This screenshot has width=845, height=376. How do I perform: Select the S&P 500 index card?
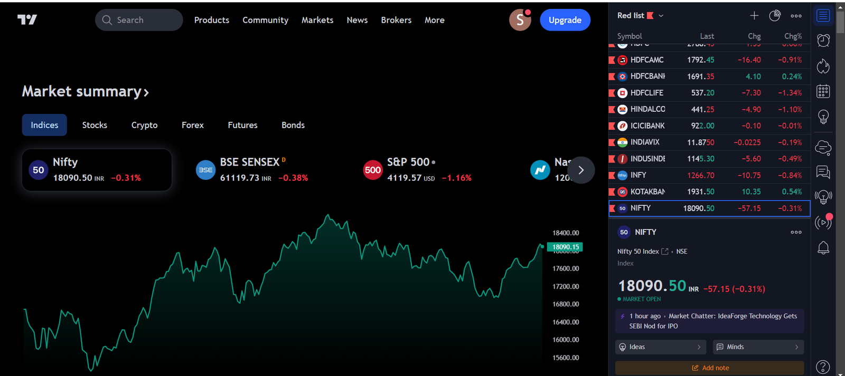431,170
